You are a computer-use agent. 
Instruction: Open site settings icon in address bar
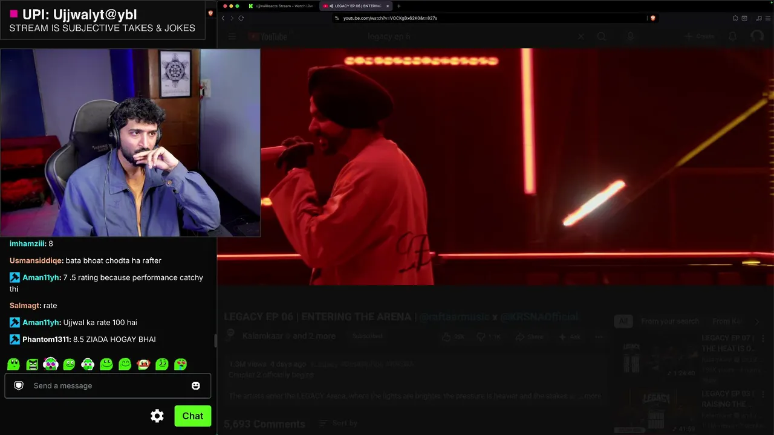click(x=337, y=18)
